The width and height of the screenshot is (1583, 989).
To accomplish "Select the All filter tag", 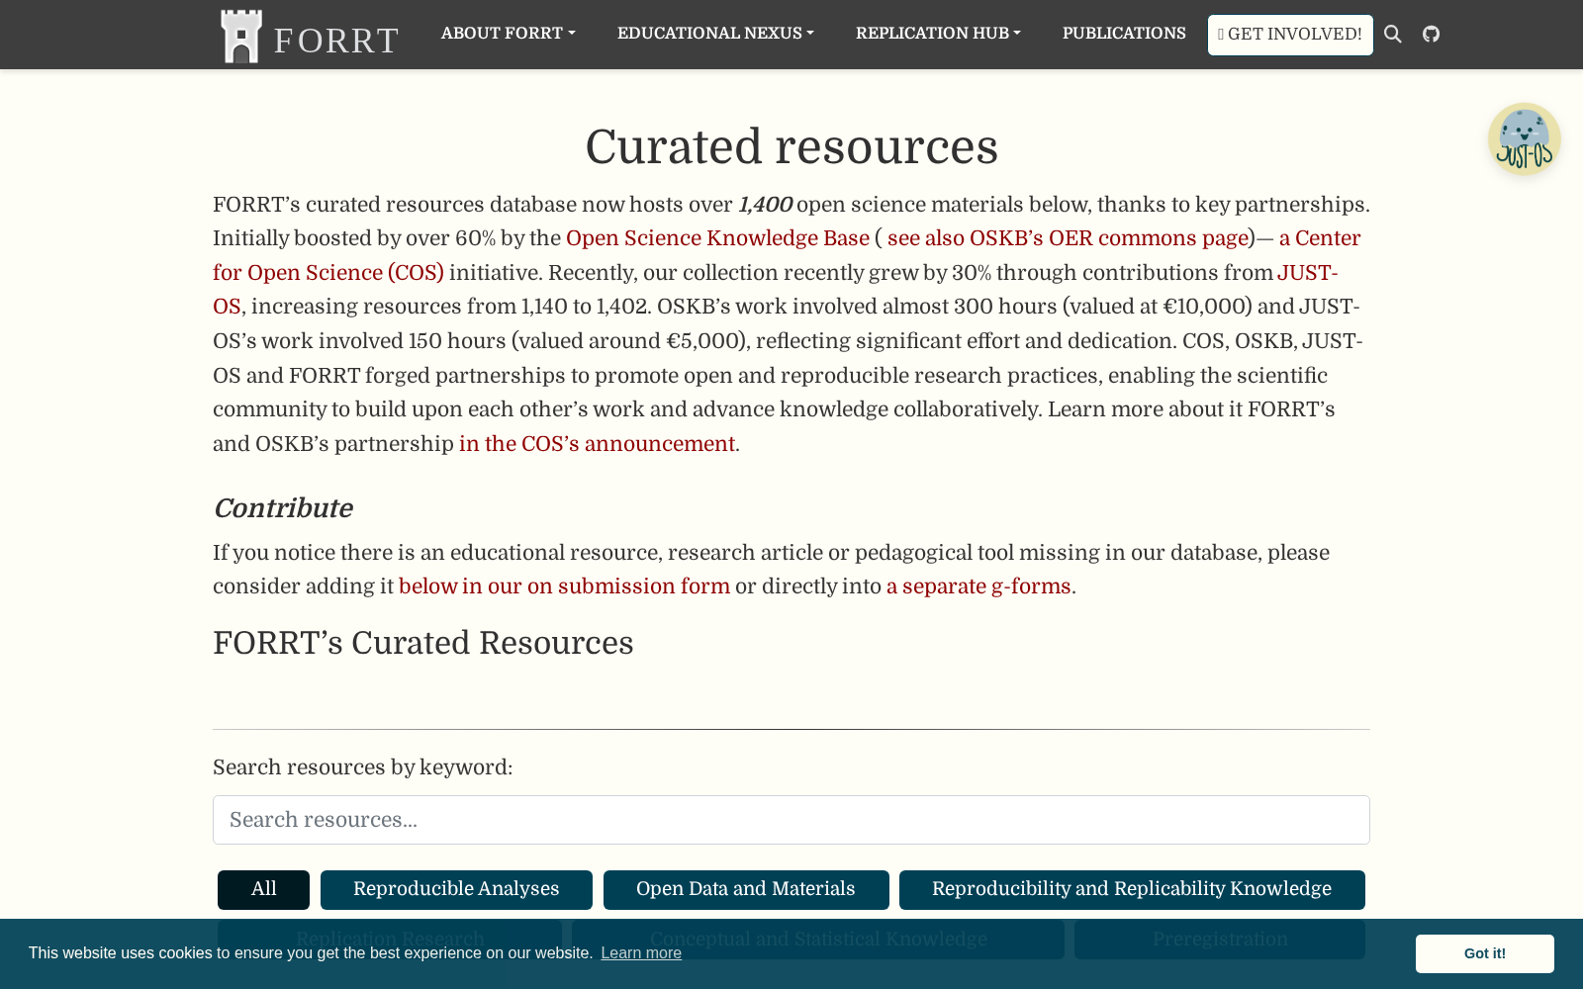I will pos(263,890).
